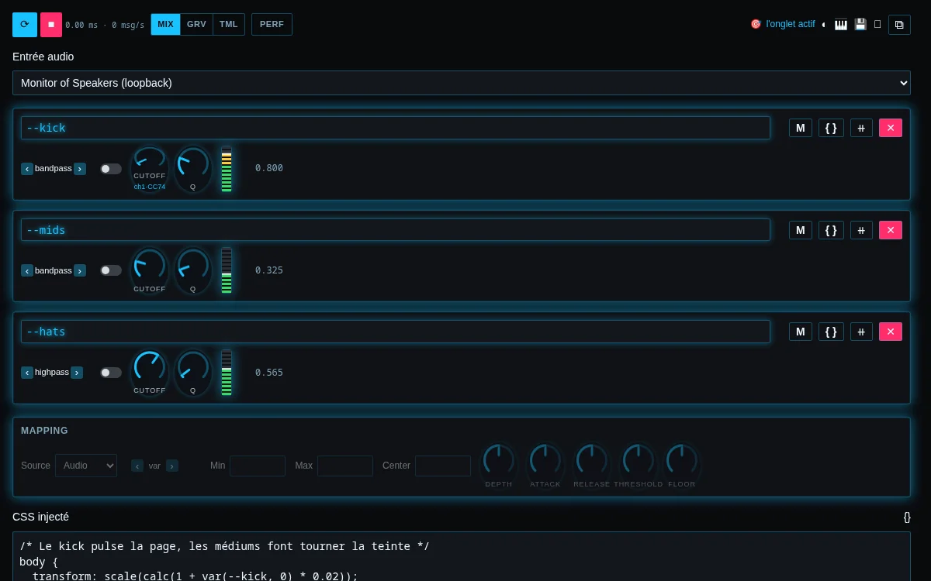931x581 pixels.
Task: Open the Monitor of Speakers audio input dropdown
Action: pyautogui.click(x=462, y=83)
